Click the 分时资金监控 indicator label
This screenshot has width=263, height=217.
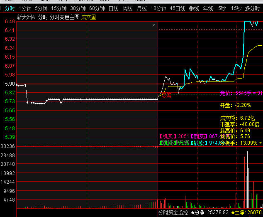tap(173, 212)
